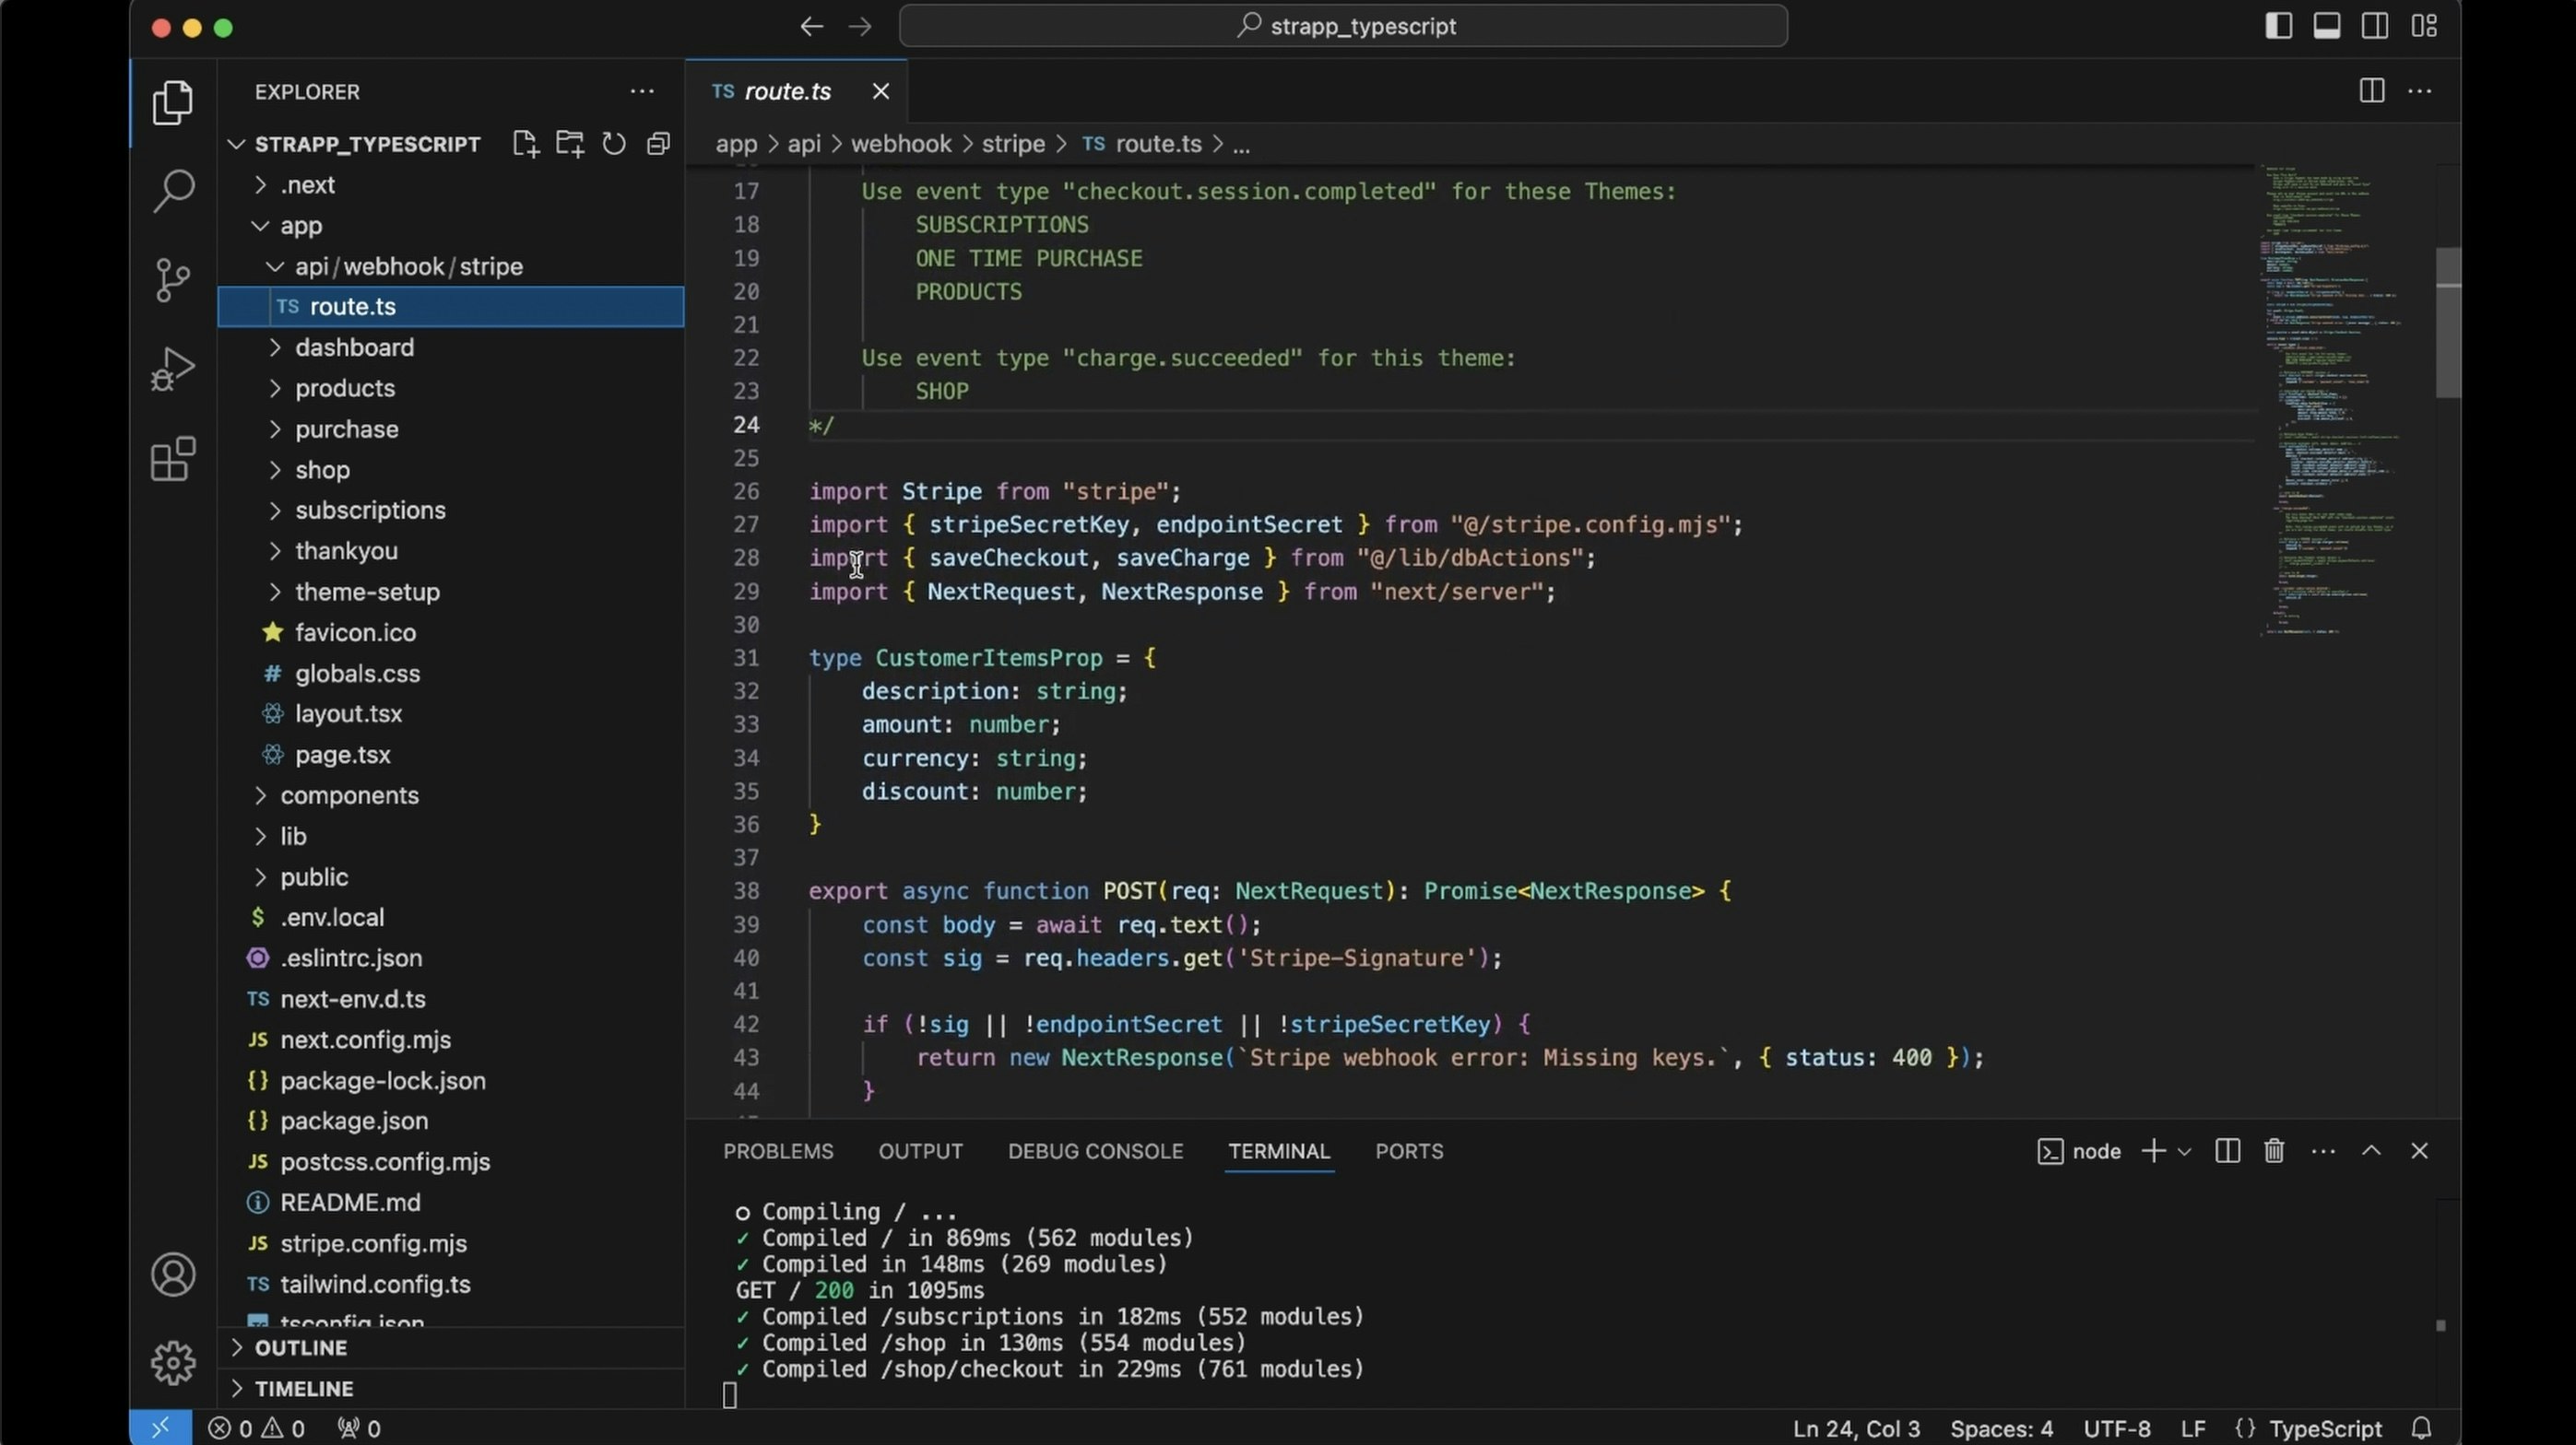Open remote window indicator
The width and height of the screenshot is (2576, 1445).
coord(160,1428)
